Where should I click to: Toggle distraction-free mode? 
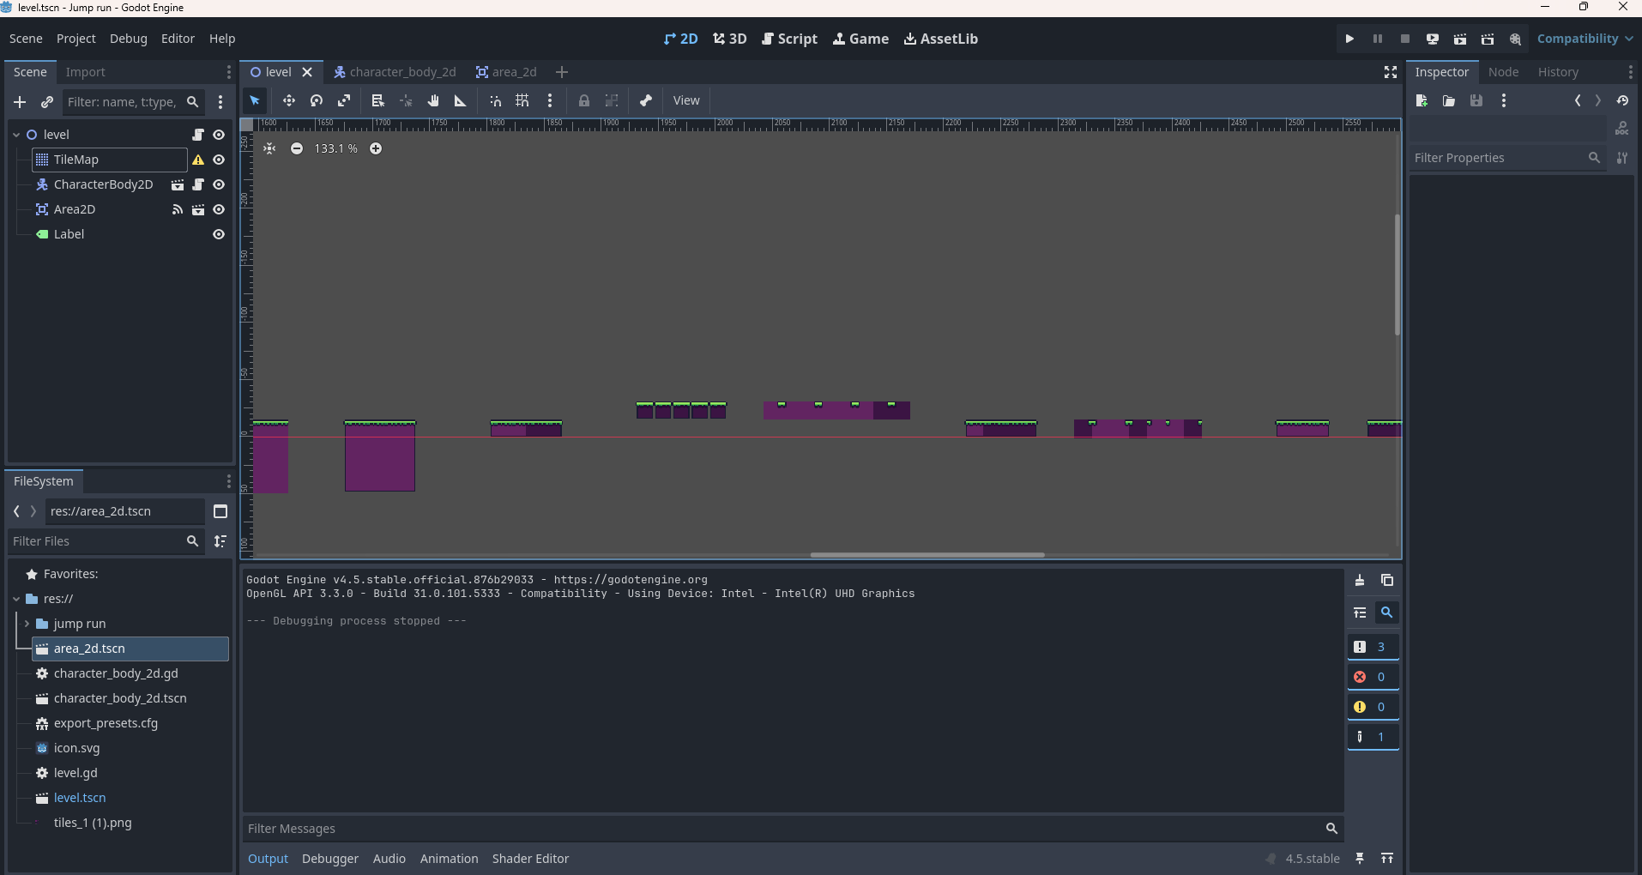[x=1391, y=72]
